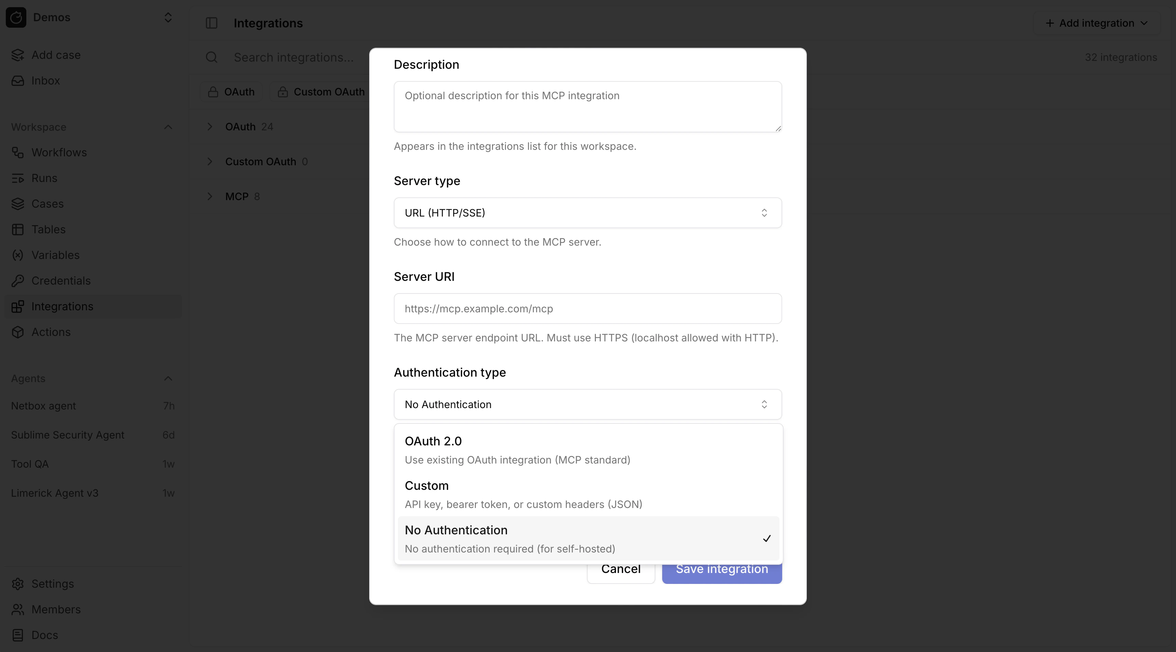The image size is (1176, 652).
Task: Open the Tables section
Action: (x=47, y=229)
